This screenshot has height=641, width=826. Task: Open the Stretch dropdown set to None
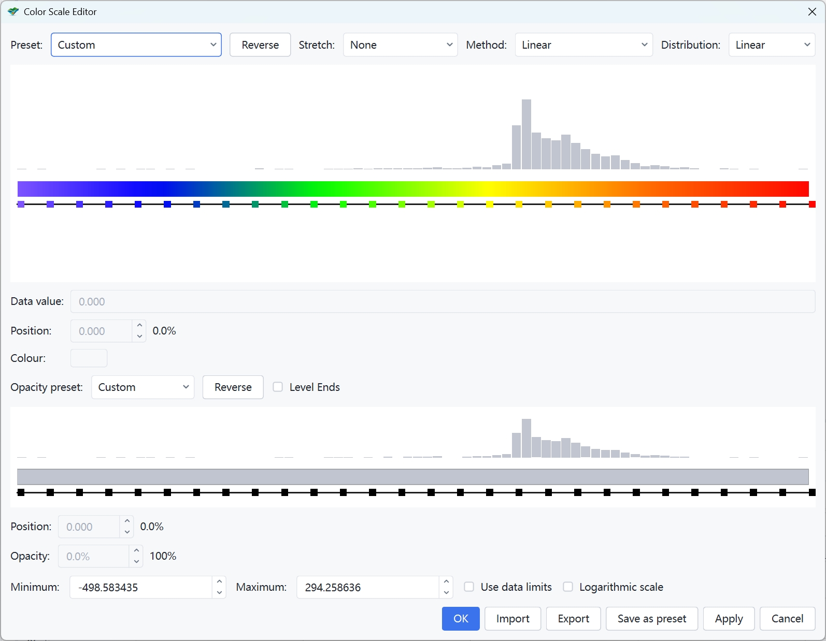tap(400, 45)
